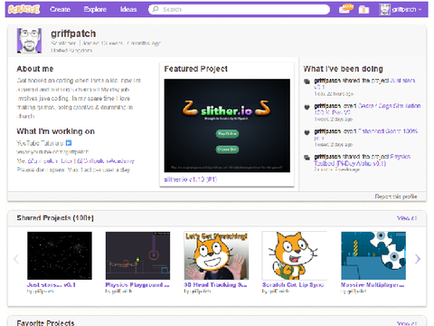Click the 3D Head Tracking title link
This screenshot has width=434, height=326.
coord(215,284)
